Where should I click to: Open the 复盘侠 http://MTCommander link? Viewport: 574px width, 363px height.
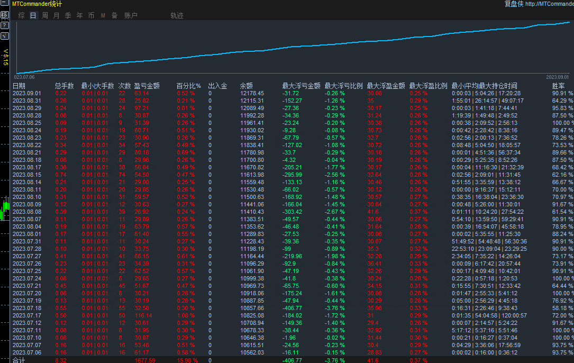(x=539, y=4)
